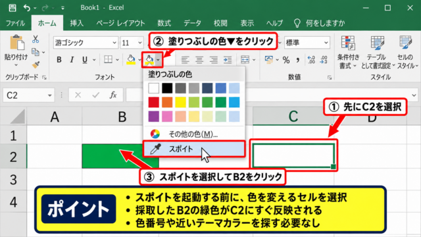Open the Undo history dropdown arrow
This screenshot has width=421, height=237.
35,8
